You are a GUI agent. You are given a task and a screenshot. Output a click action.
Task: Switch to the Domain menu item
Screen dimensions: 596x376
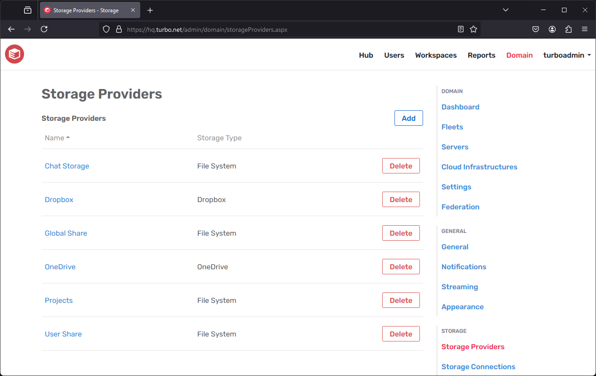[519, 55]
